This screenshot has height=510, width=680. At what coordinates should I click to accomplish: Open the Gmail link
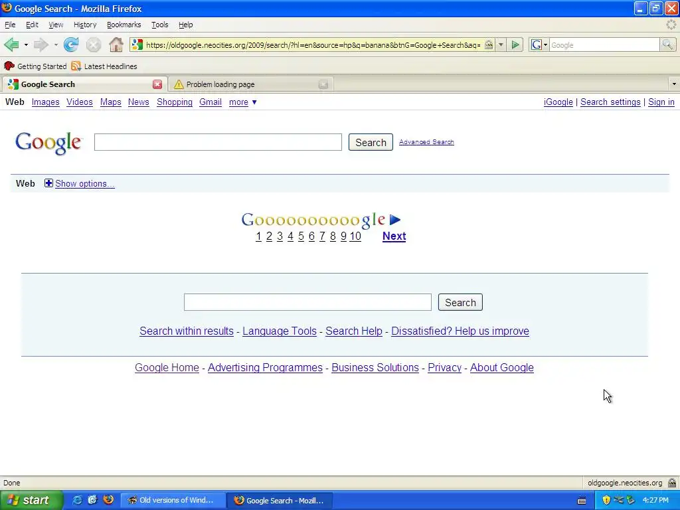click(211, 102)
